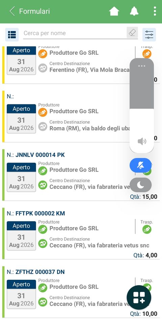The width and height of the screenshot is (162, 325).
Task: Open the three-dot overflow menu
Action: pos(155,11)
